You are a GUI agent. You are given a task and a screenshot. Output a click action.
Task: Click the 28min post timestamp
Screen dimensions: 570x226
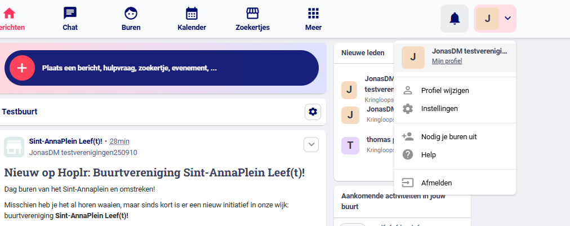coord(119,141)
